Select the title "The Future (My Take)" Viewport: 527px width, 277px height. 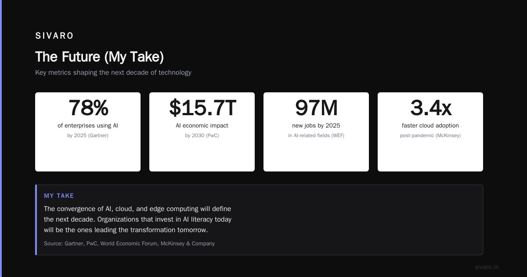[99, 57]
